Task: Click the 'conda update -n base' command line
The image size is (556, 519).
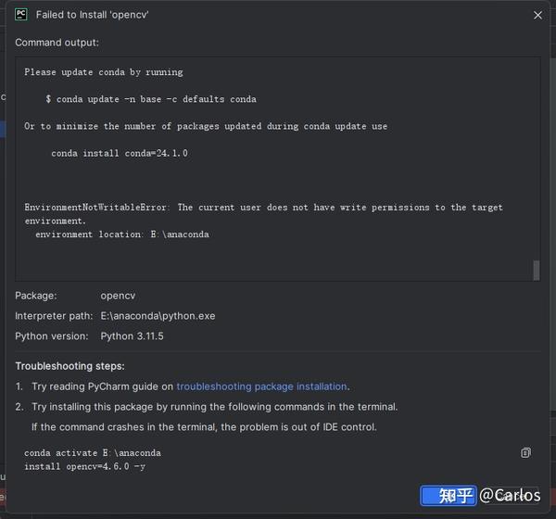Action: pos(151,99)
